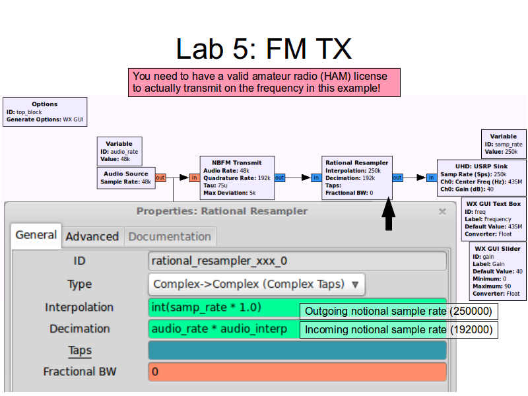This screenshot has width=528, height=396.
Task: Close the Rational Resampler properties dialog
Action: pyautogui.click(x=442, y=212)
